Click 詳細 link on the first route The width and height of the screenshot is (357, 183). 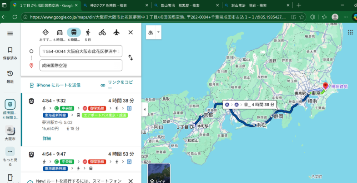(x=47, y=138)
